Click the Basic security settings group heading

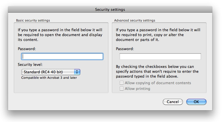33,20
